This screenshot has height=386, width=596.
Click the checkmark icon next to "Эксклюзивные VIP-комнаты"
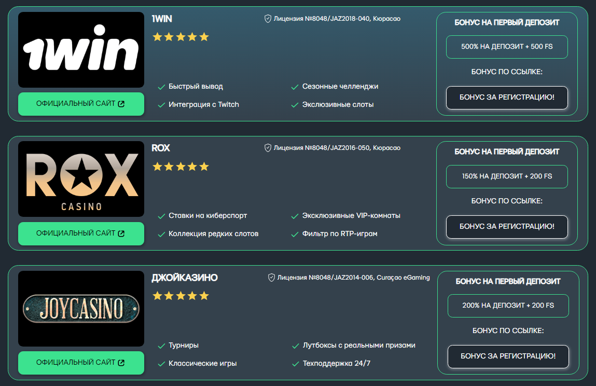click(x=295, y=216)
